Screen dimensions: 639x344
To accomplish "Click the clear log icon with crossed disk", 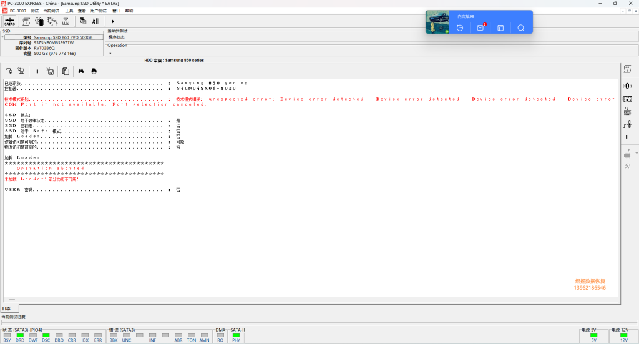I will coord(50,71).
